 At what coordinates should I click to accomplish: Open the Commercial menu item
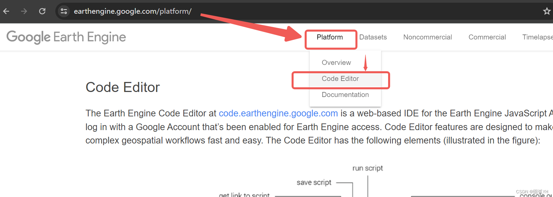click(x=487, y=37)
